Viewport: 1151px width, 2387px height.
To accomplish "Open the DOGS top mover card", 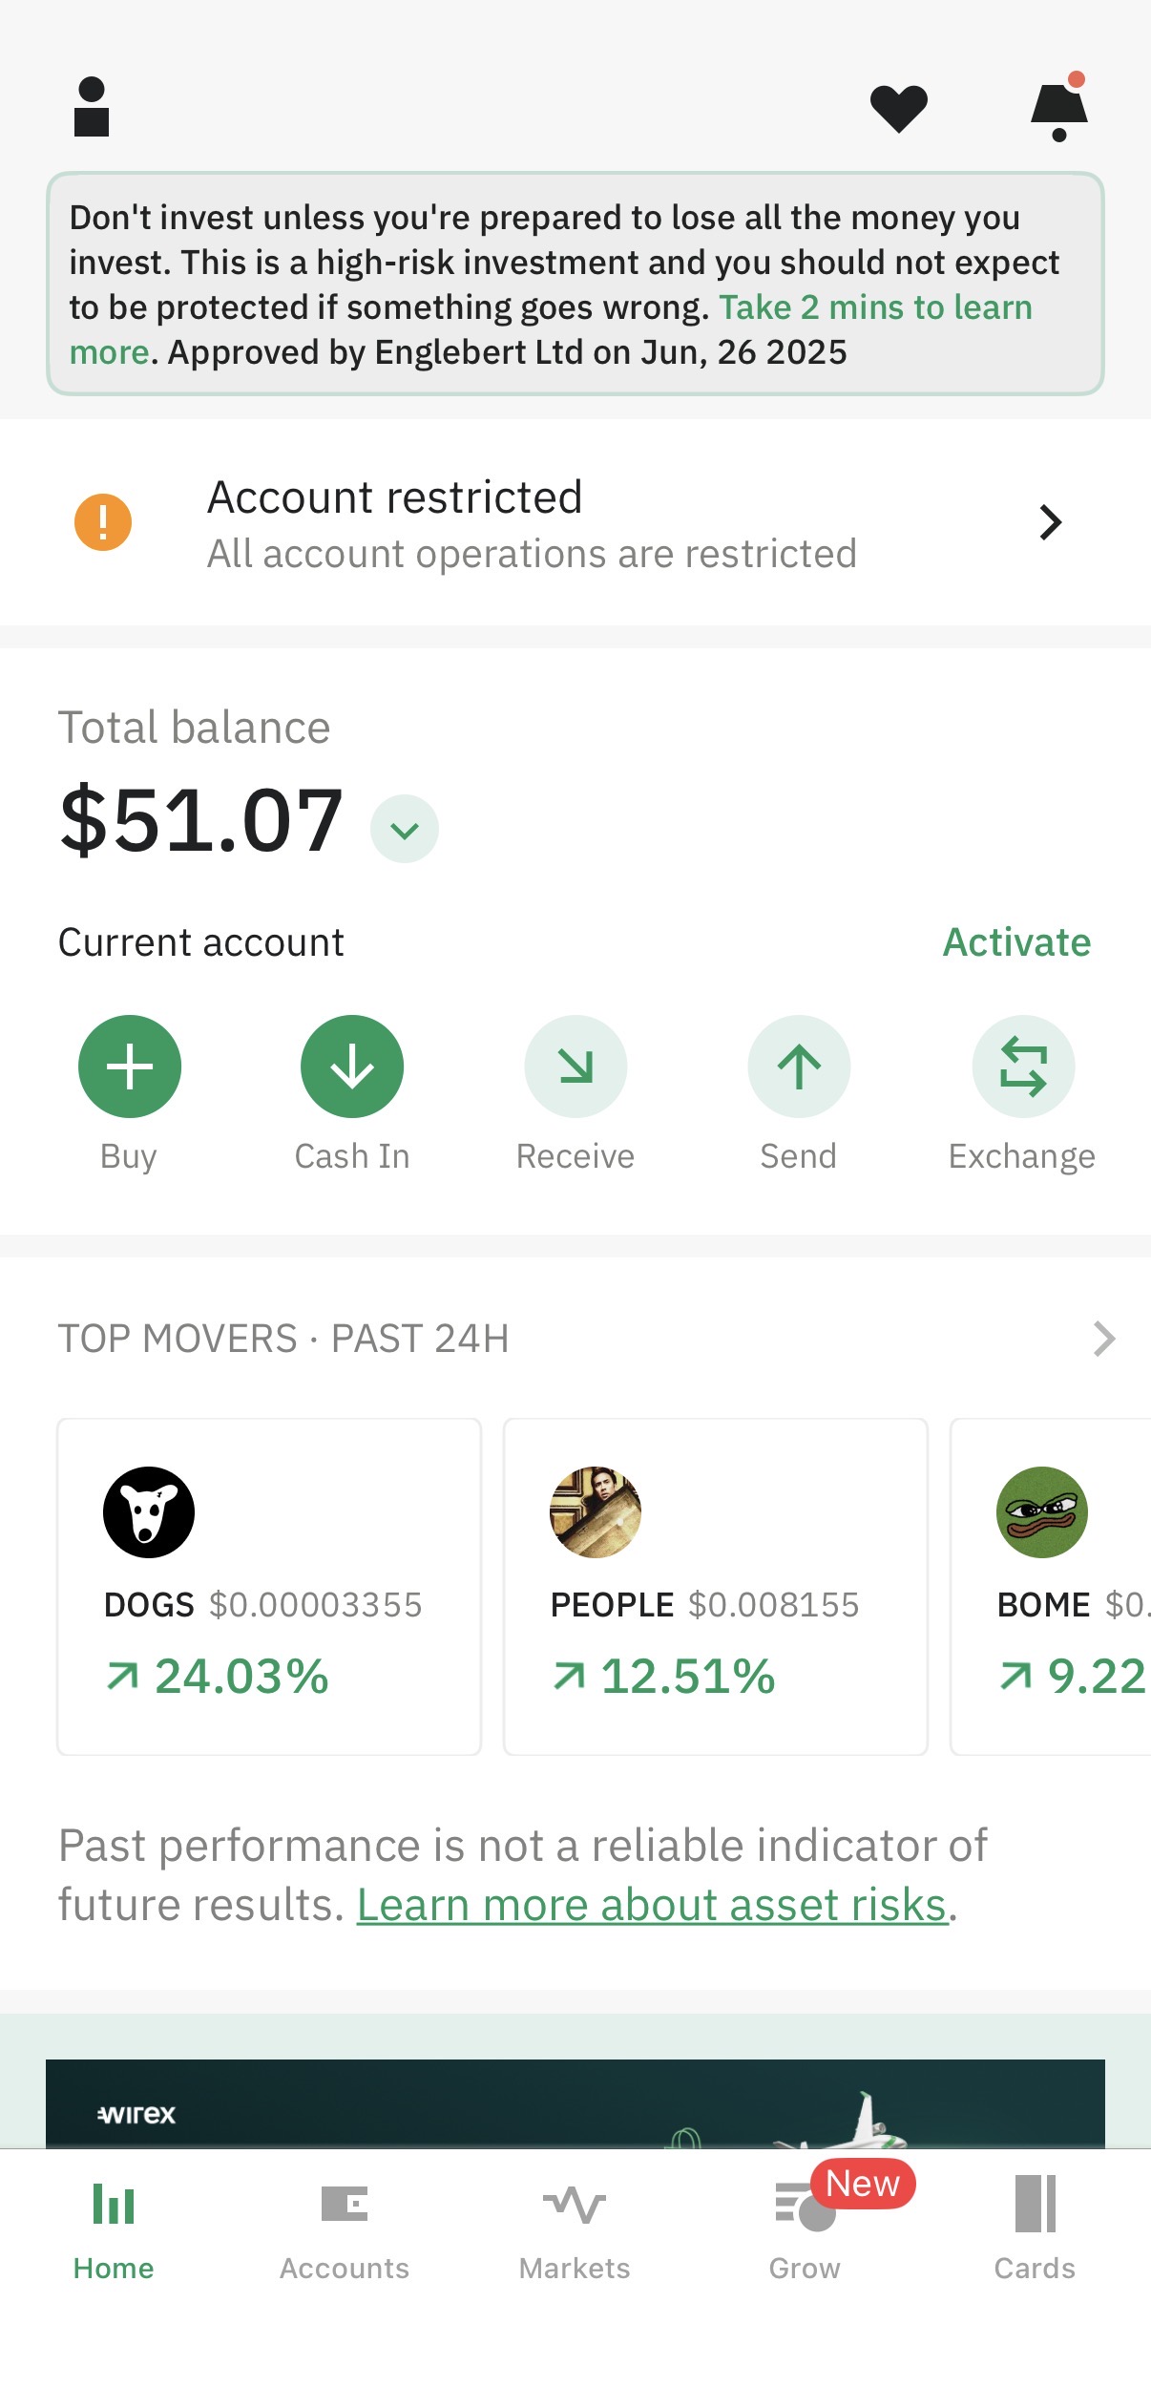I will click(269, 1586).
